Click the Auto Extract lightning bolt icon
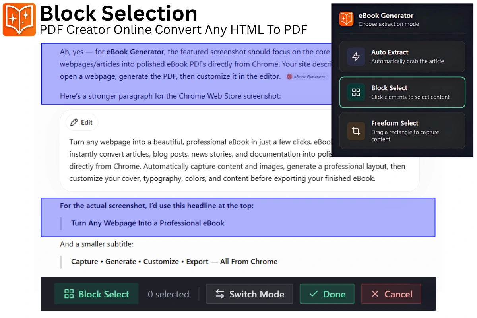Image resolution: width=477 pixels, height=318 pixels. (x=356, y=56)
